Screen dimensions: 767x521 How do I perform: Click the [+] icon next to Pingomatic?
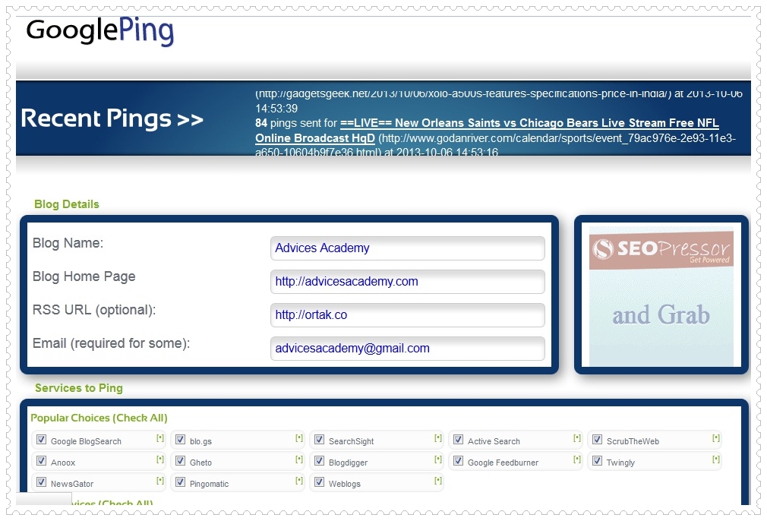(299, 482)
